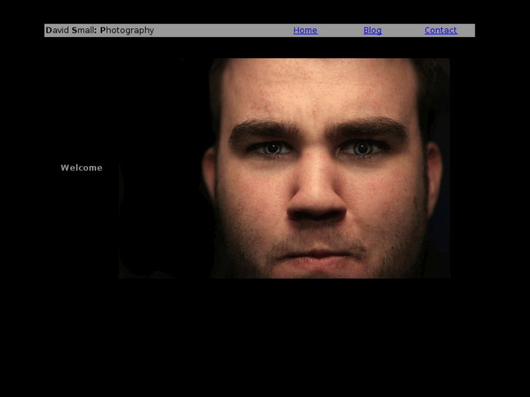Click the David Small: Photography title
The height and width of the screenshot is (397, 530).
[x=100, y=31]
